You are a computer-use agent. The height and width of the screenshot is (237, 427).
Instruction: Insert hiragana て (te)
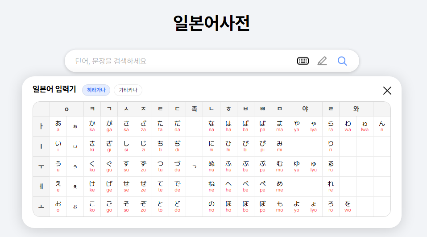(x=160, y=187)
